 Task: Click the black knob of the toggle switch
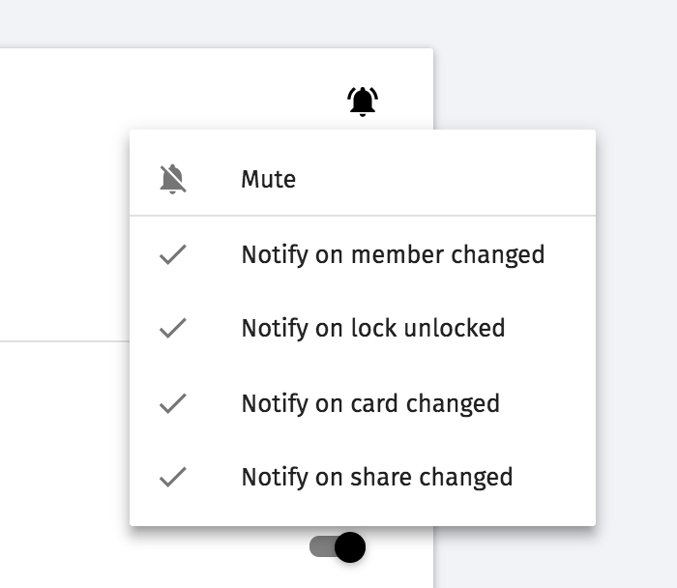coord(350,547)
